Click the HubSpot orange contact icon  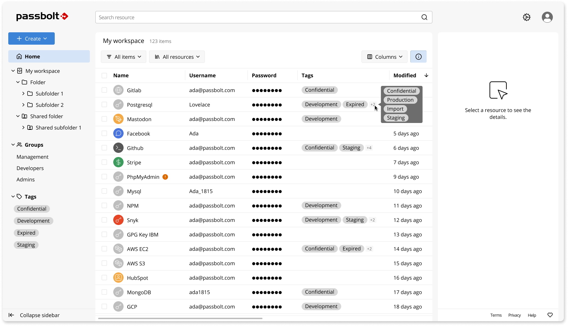click(x=118, y=278)
